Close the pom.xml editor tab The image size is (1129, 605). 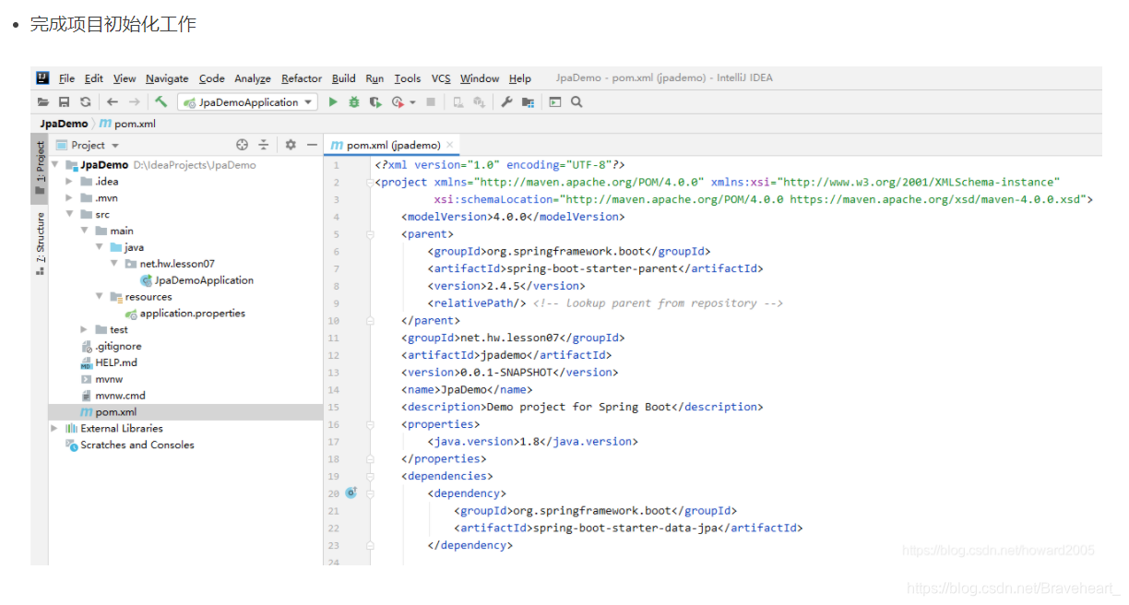[450, 146]
